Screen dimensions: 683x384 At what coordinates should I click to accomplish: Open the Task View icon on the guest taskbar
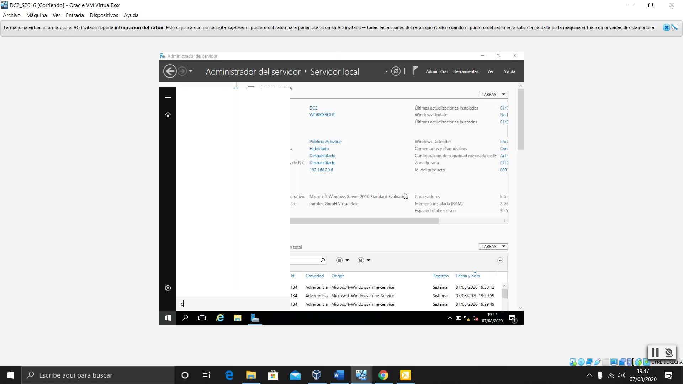202,318
